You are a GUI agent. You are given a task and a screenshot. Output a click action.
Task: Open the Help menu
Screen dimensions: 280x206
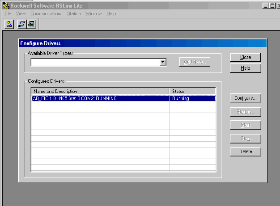point(111,13)
